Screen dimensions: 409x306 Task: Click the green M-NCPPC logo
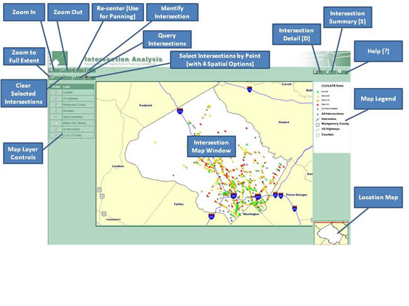pos(59,58)
